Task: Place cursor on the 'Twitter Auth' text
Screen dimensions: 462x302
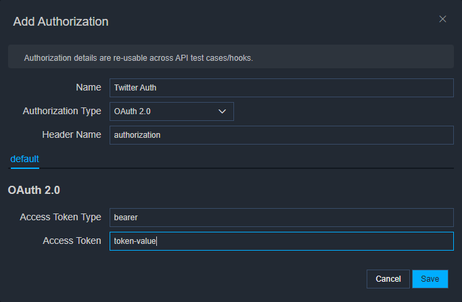Action: click(135, 88)
